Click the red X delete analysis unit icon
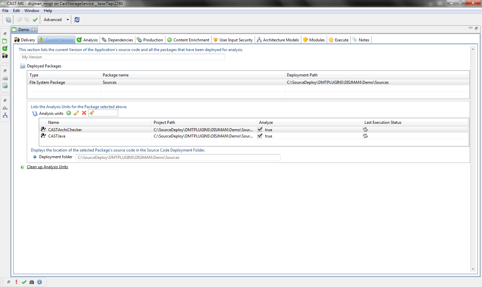This screenshot has width=482, height=287. click(84, 113)
